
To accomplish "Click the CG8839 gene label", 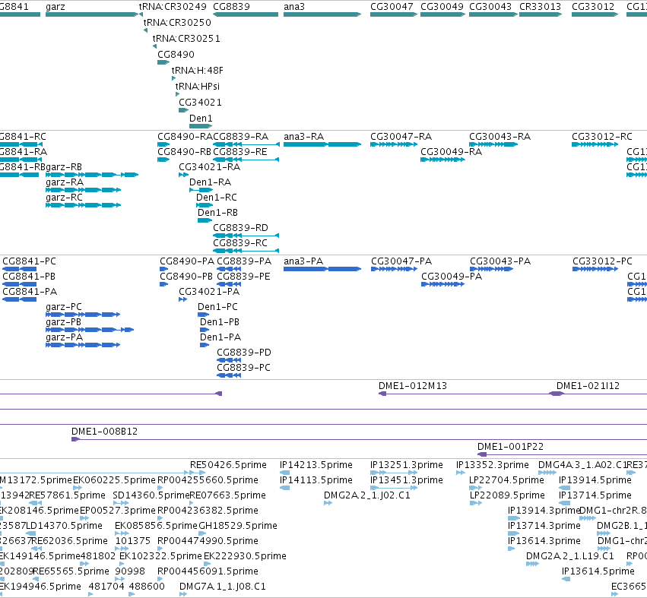I will [x=231, y=7].
